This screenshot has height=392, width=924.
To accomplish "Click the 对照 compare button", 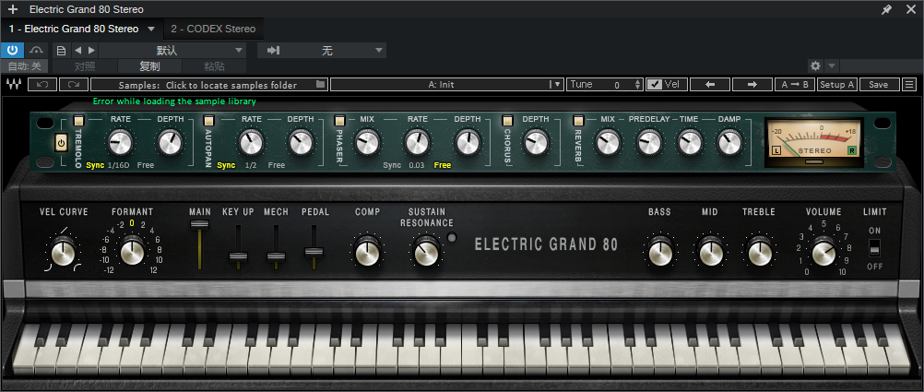I will [x=85, y=66].
